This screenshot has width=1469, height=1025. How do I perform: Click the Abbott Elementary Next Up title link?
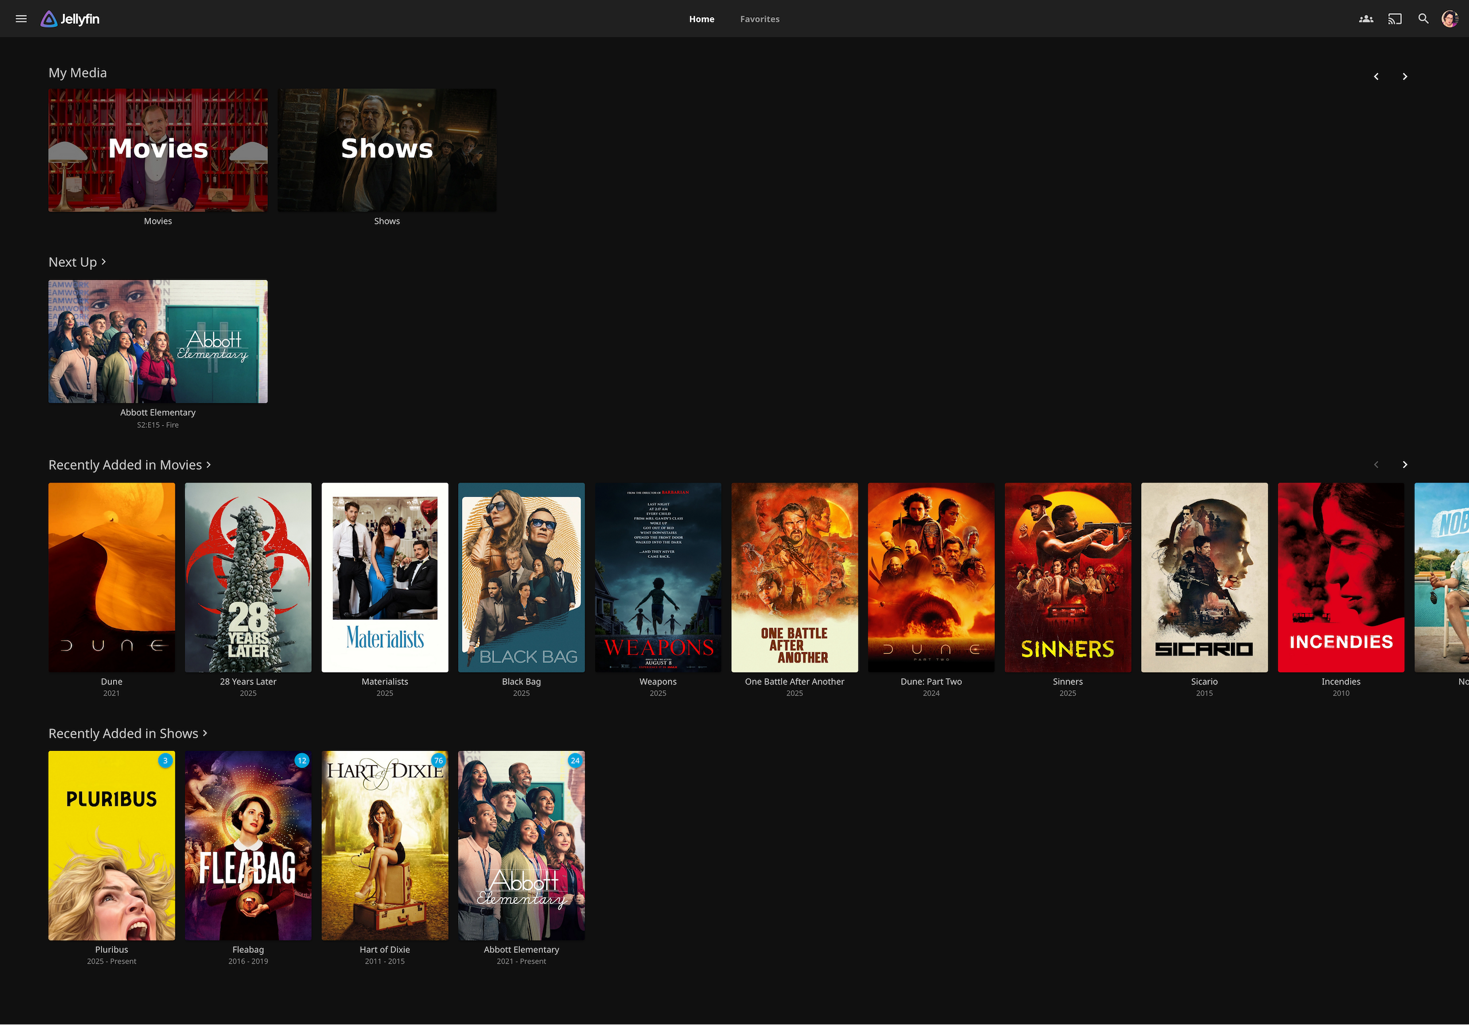[x=157, y=412]
